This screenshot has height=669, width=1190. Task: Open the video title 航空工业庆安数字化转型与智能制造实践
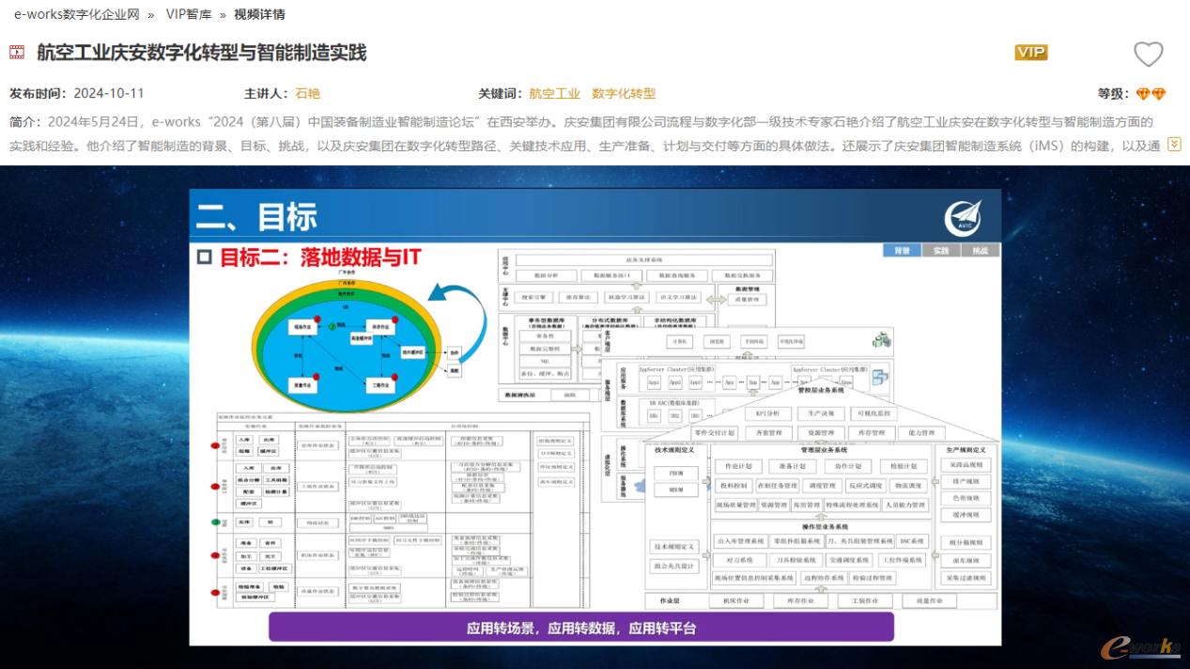[201, 53]
